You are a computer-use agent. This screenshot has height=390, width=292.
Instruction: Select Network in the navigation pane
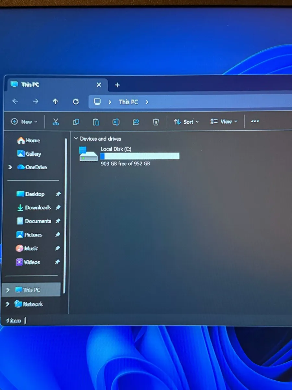click(29, 304)
